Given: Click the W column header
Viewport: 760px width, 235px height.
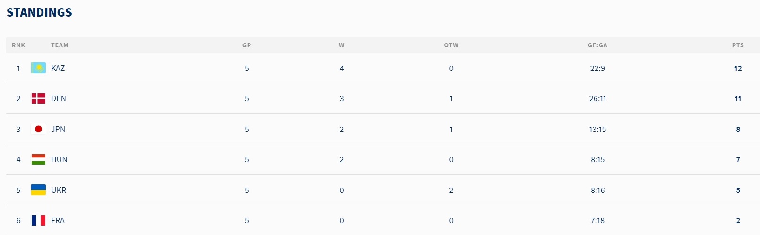Looking at the screenshot, I should 342,45.
